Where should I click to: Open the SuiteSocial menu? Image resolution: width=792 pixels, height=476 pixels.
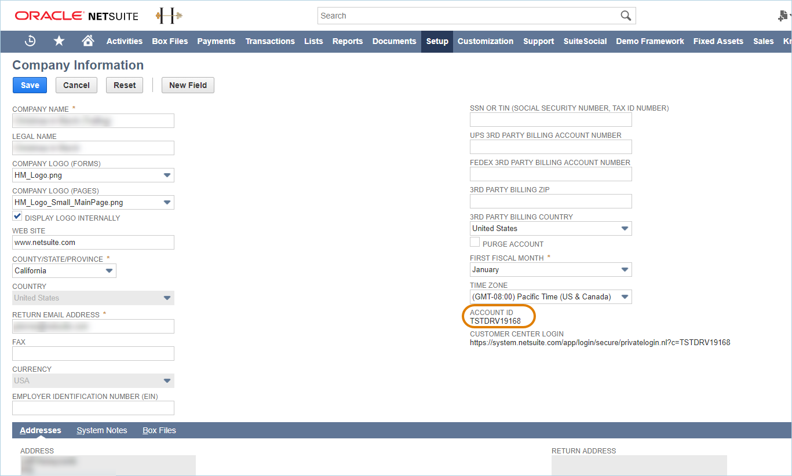point(585,41)
